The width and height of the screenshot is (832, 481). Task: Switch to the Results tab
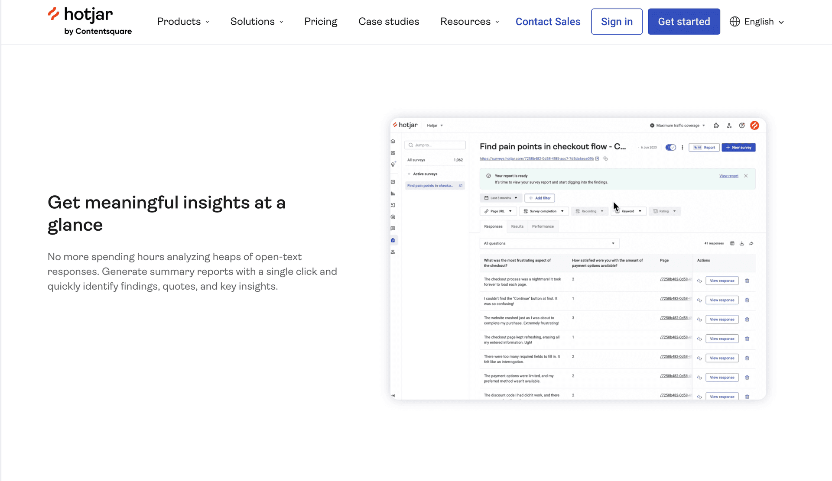point(517,226)
